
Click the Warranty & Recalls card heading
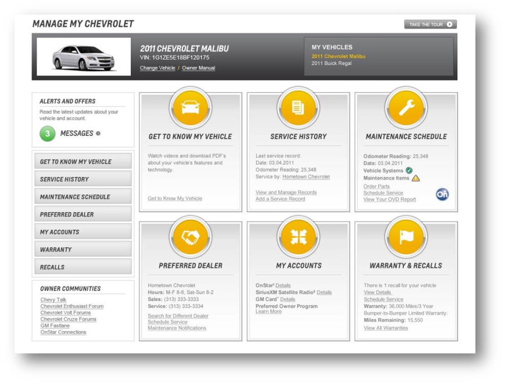click(x=406, y=266)
